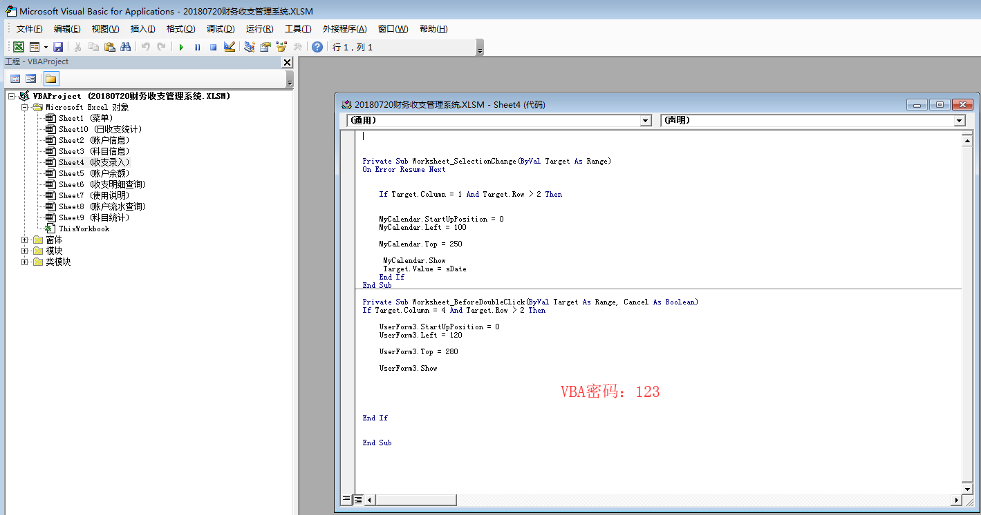The image size is (981, 515).
Task: Select Sheet10 (日收支统计) in tree
Action: [93, 129]
